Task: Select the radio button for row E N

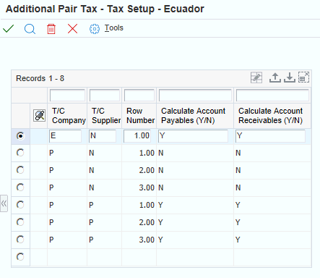Action: point(20,136)
